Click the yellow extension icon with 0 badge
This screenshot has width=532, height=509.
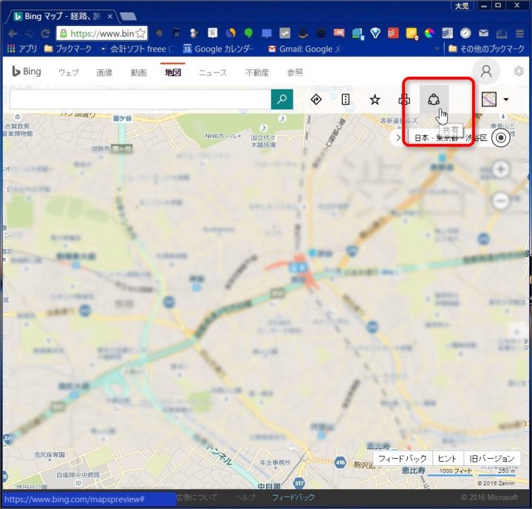pos(412,33)
